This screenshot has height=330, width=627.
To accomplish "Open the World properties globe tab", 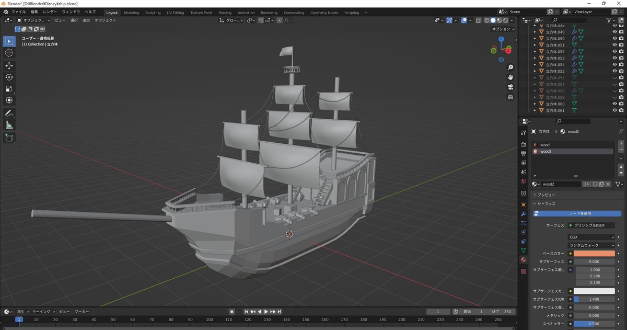I will (x=523, y=181).
